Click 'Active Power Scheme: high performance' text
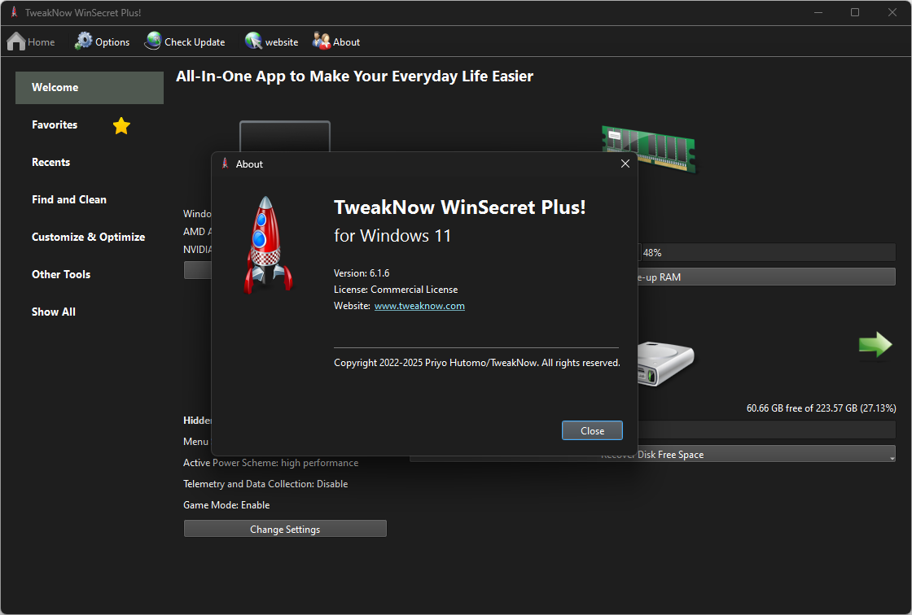Viewport: 912px width, 615px height. pos(271,463)
